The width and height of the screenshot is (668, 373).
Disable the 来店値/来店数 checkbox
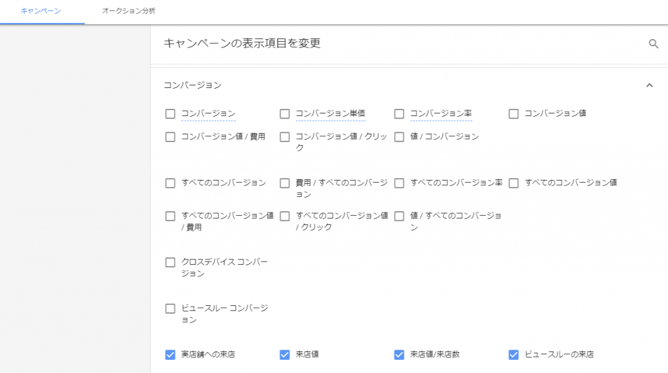(399, 355)
